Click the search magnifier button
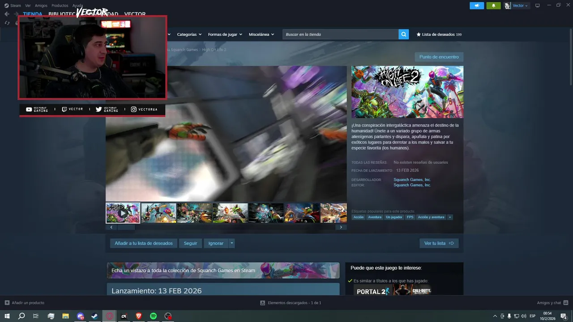The width and height of the screenshot is (573, 322). coord(404,34)
